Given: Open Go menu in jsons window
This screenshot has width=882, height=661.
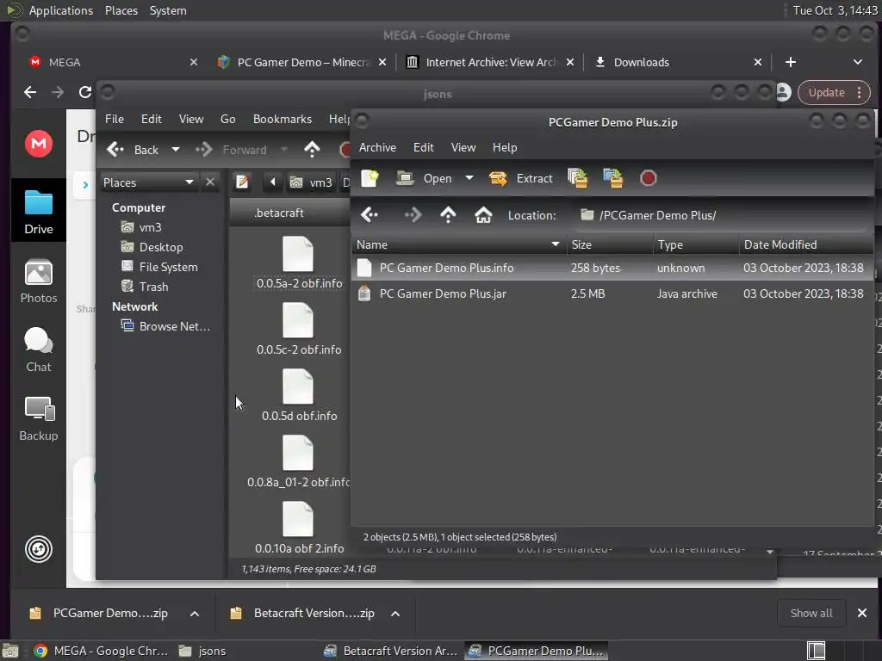Looking at the screenshot, I should (x=227, y=119).
